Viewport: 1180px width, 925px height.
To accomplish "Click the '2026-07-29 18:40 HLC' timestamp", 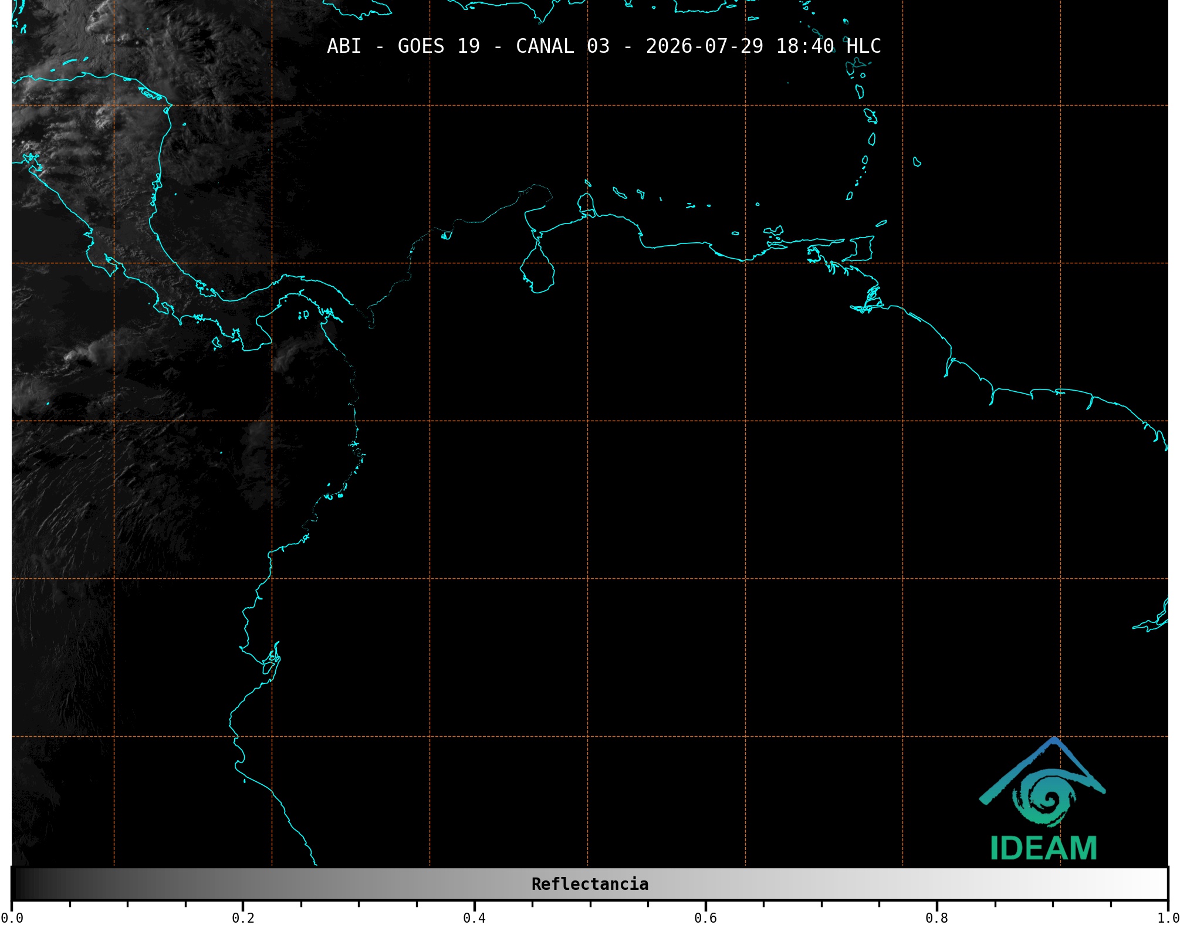I will pos(763,46).
